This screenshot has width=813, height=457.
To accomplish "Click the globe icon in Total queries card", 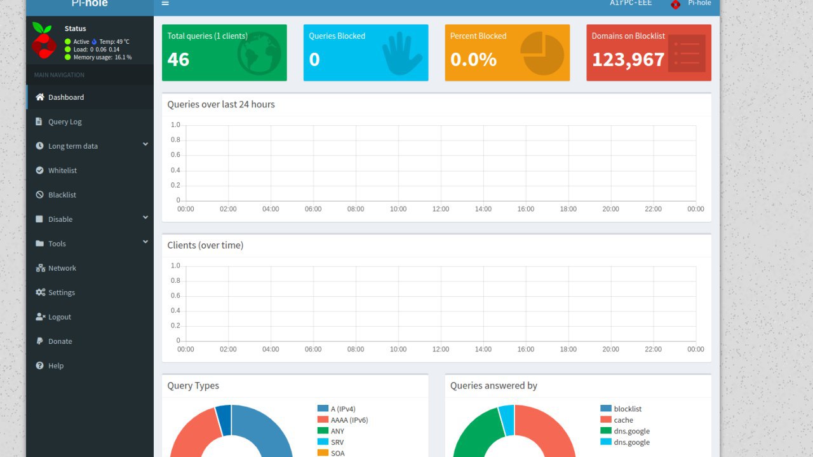I will pos(259,53).
